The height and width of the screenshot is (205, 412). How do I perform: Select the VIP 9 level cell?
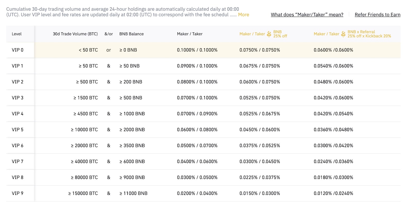[x=18, y=193]
